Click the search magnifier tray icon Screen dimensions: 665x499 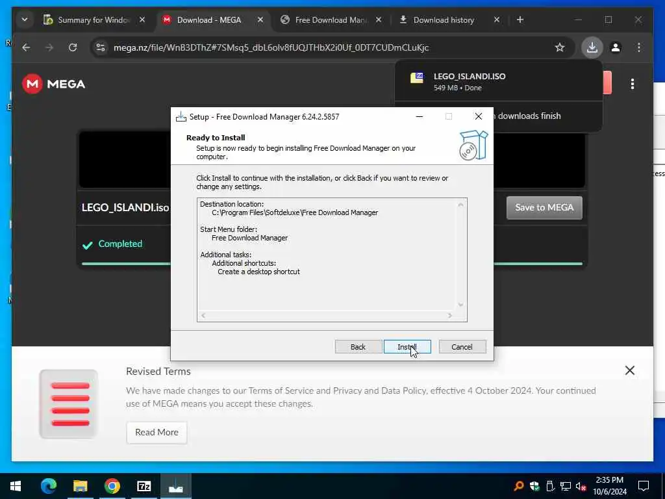tap(518, 486)
